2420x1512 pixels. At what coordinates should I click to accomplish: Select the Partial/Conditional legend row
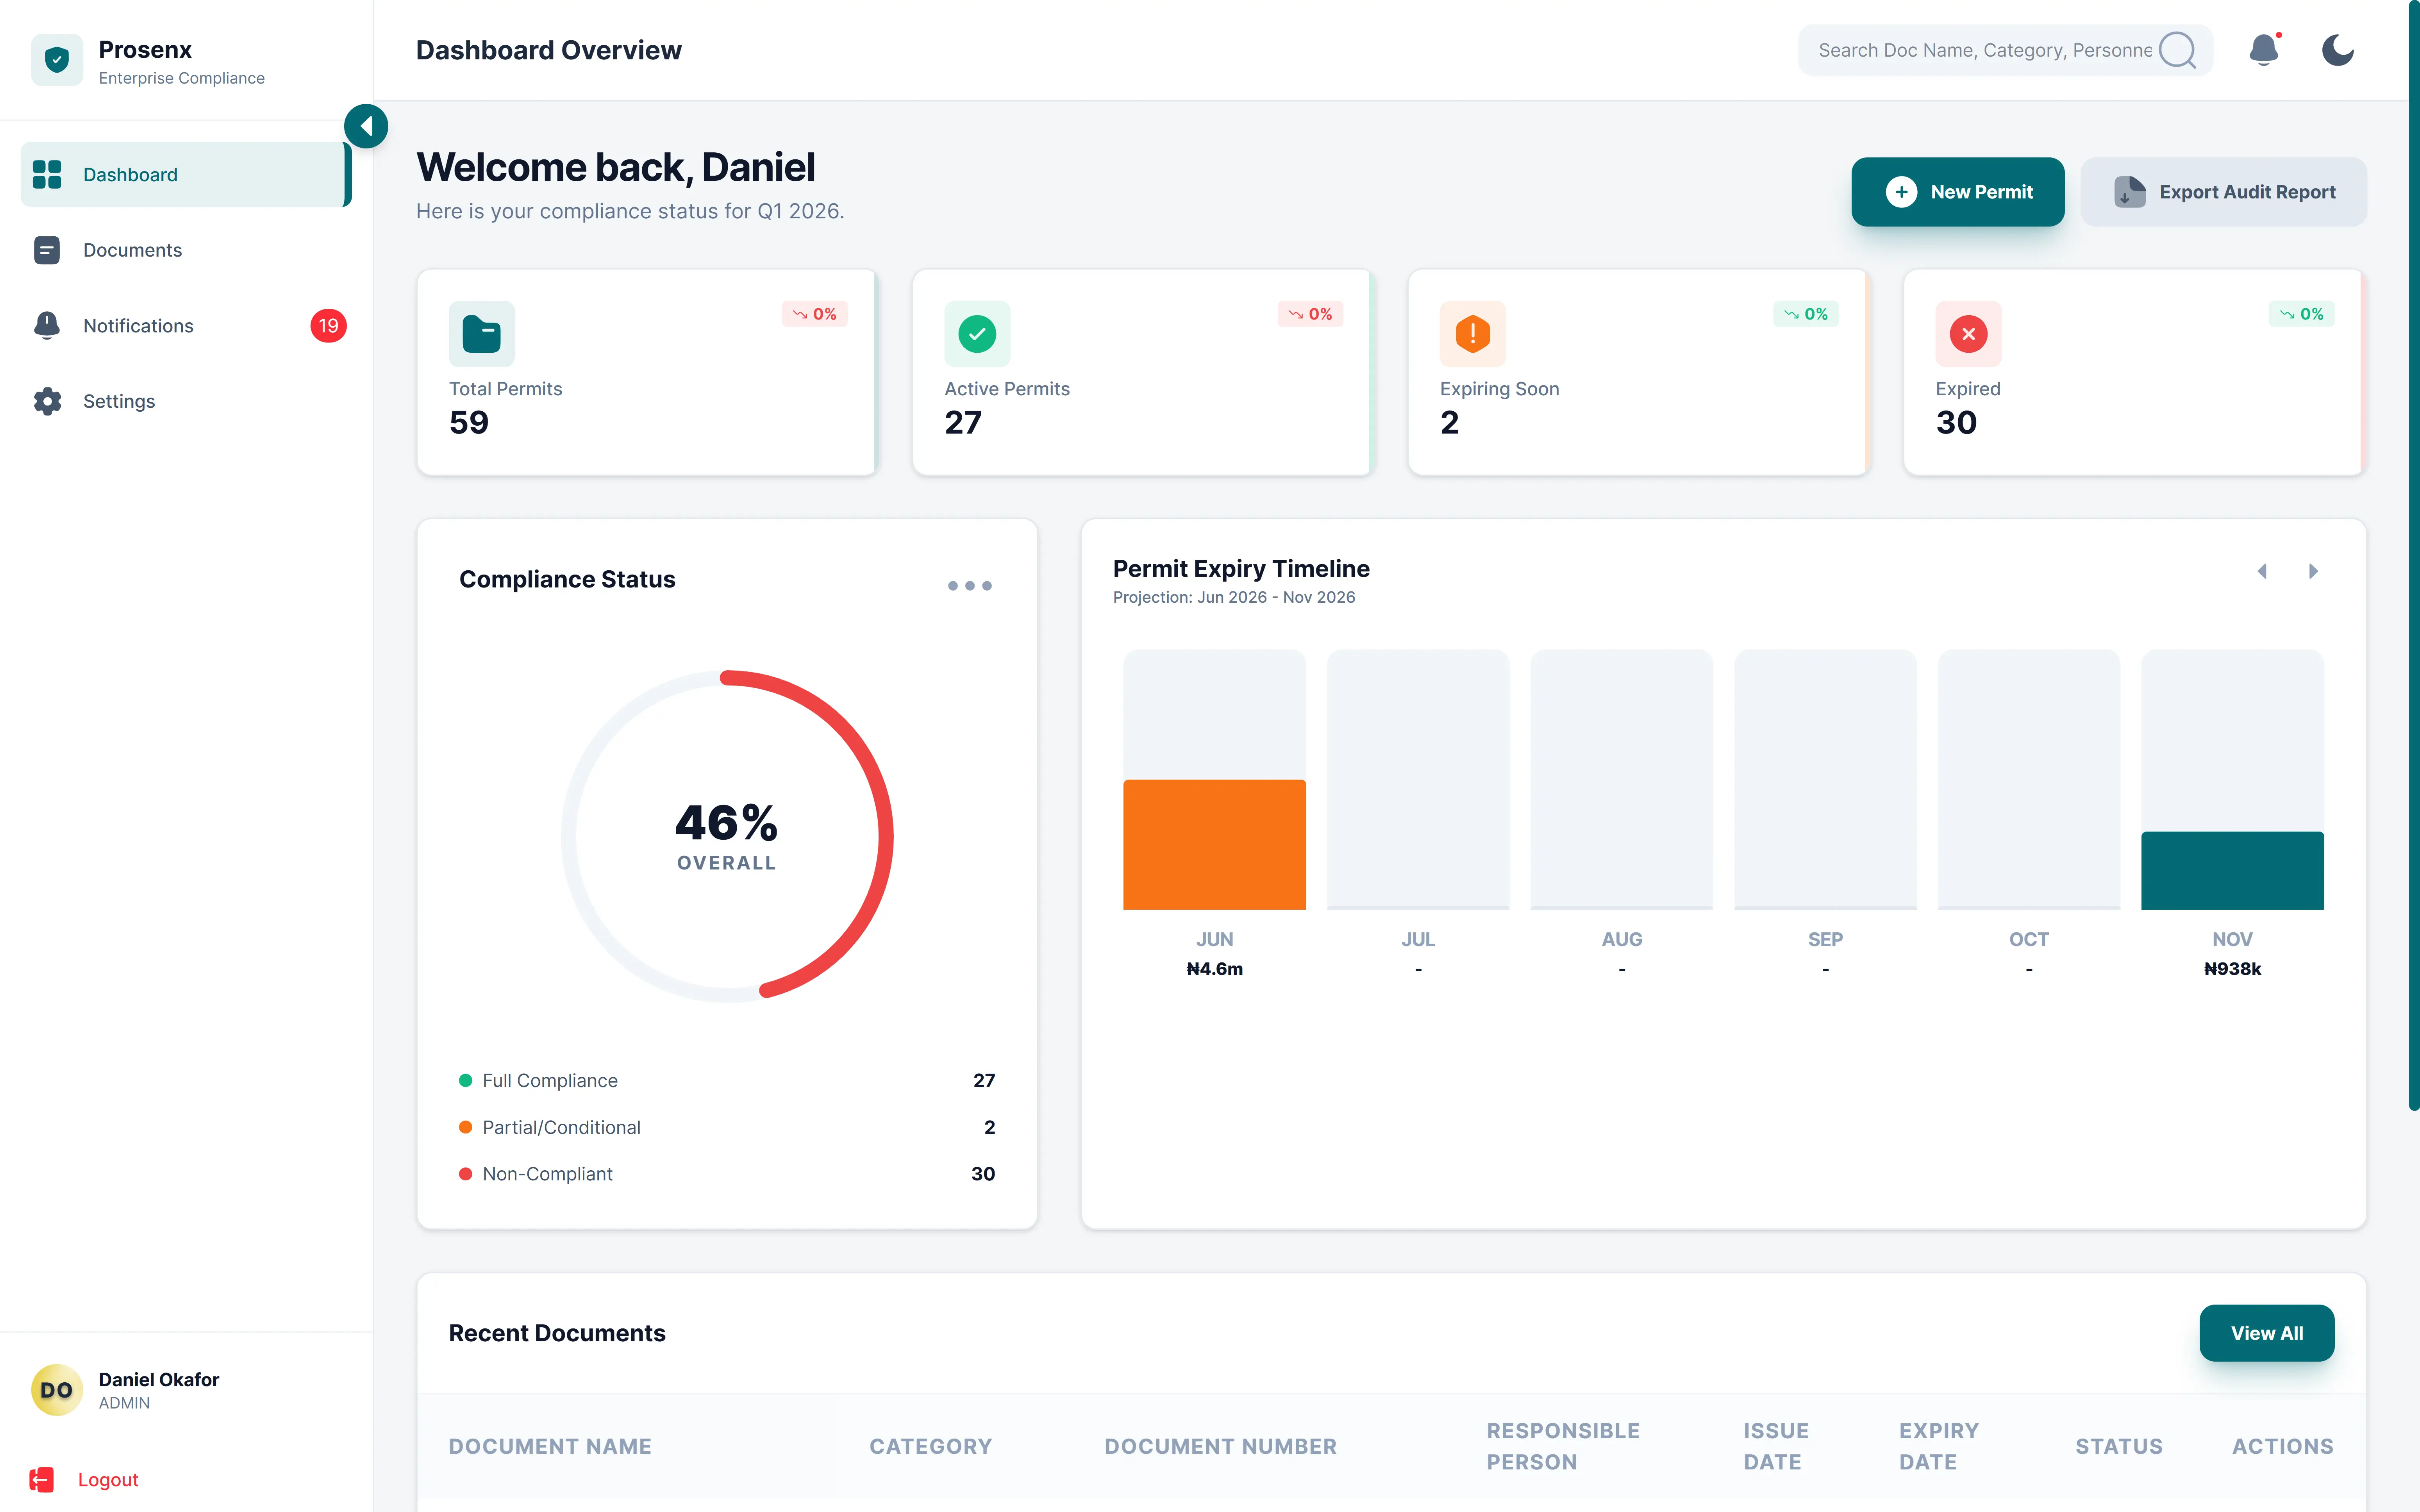(727, 1127)
